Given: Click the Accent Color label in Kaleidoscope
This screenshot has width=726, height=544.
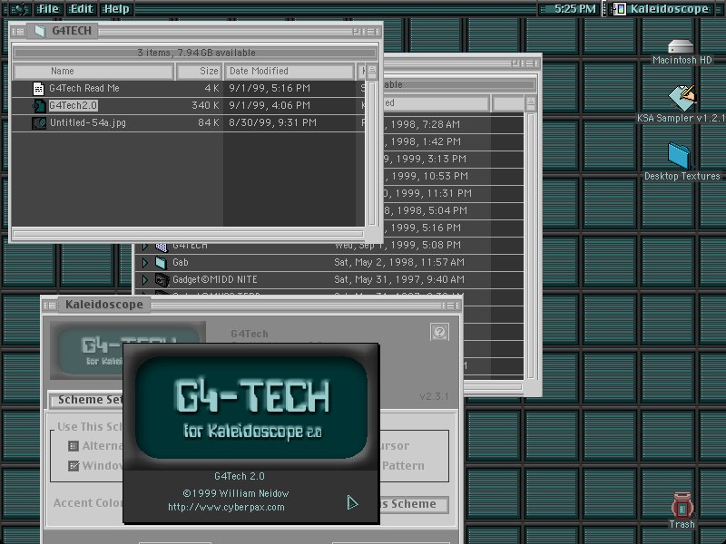Looking at the screenshot, I should click(88, 503).
